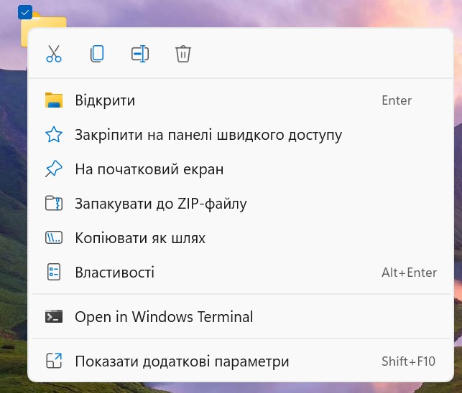The height and width of the screenshot is (393, 462).
Task: Click the Shift+F10 shortcut label
Action: [408, 361]
